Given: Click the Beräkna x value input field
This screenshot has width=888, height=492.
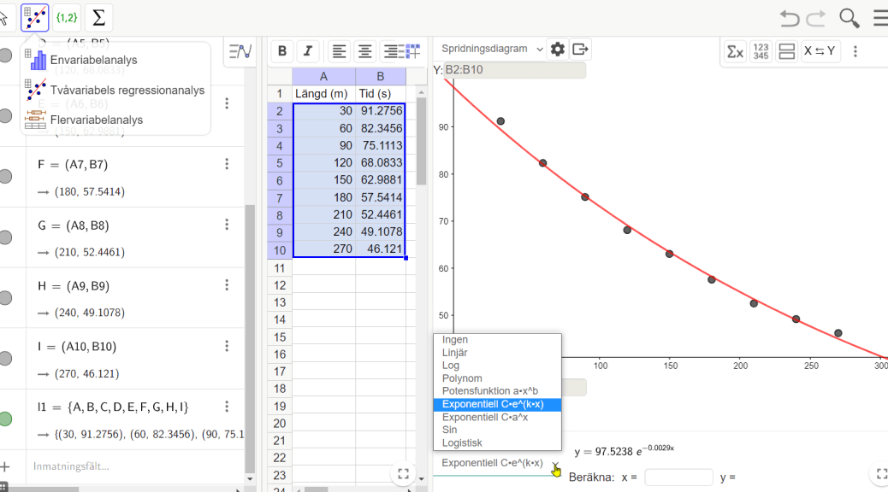Looking at the screenshot, I should (x=678, y=477).
